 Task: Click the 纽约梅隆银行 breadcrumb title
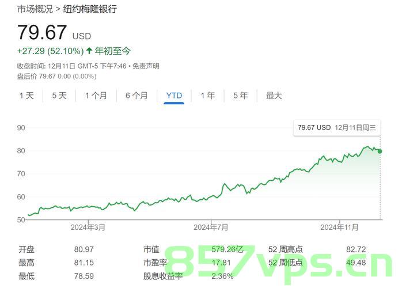coord(90,9)
